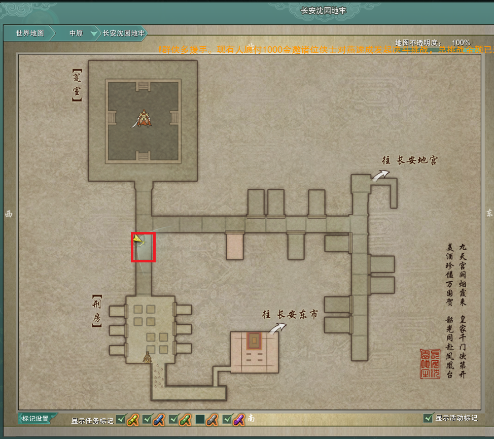
Task: Enable the unchecked gray scroll marker checkbox
Action: click(x=200, y=419)
